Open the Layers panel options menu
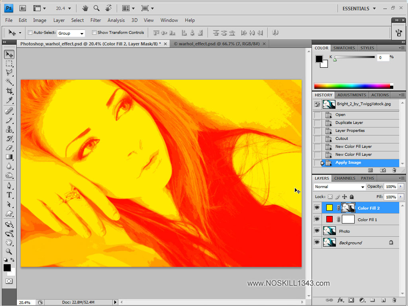Screen dimensions: 408x306 [402, 178]
